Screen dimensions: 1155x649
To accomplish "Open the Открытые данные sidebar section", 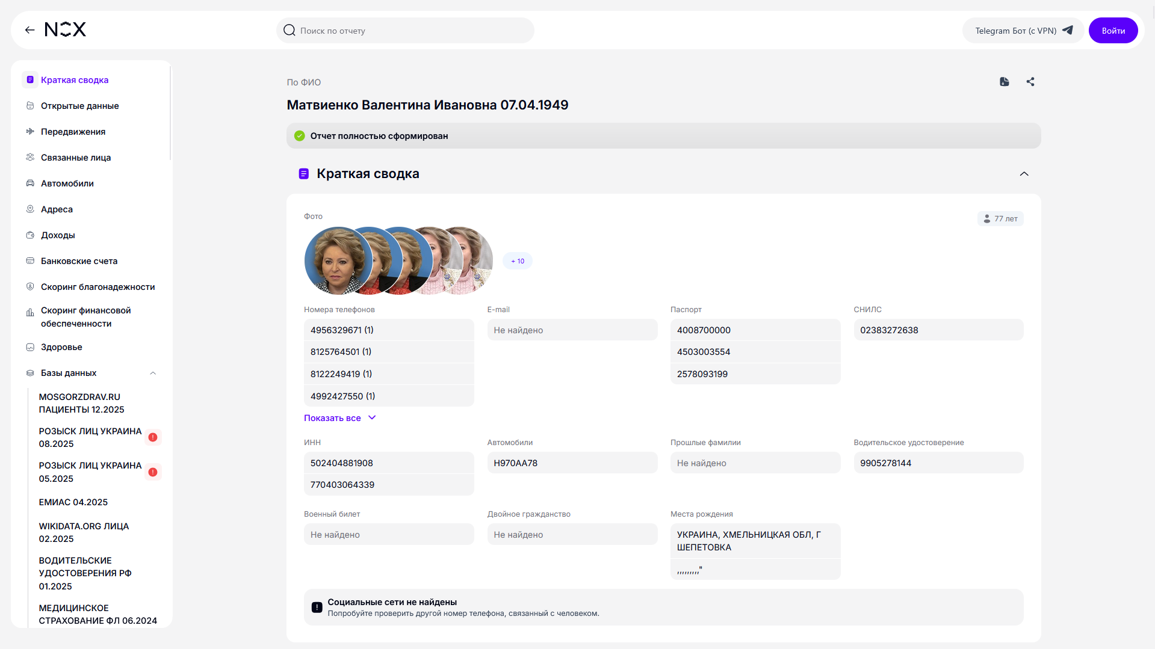I will point(79,106).
